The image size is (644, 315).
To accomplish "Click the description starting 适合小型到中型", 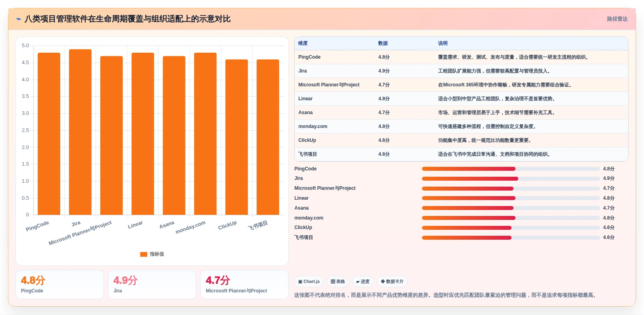I will pos(498,99).
